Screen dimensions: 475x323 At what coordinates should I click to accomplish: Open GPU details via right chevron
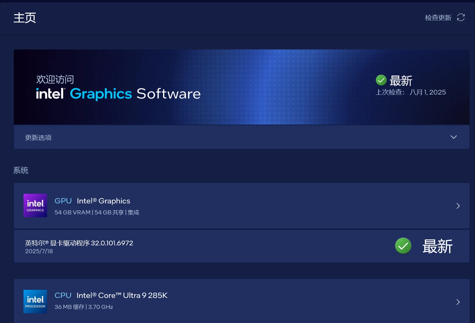[x=458, y=206]
